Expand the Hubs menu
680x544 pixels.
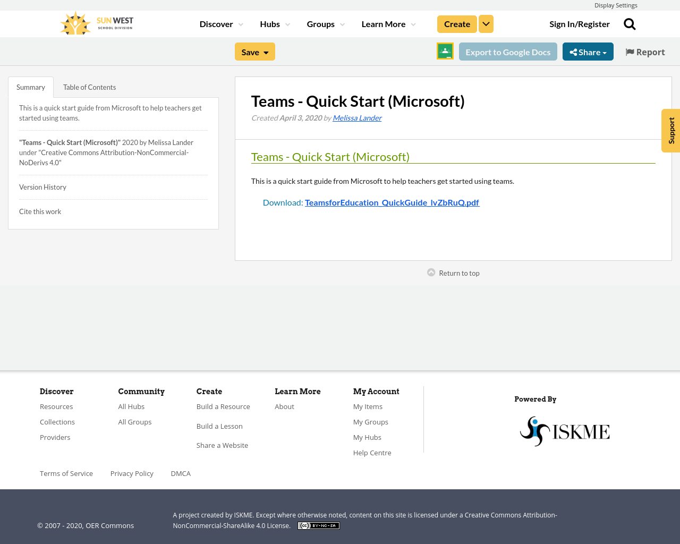pyautogui.click(x=274, y=23)
